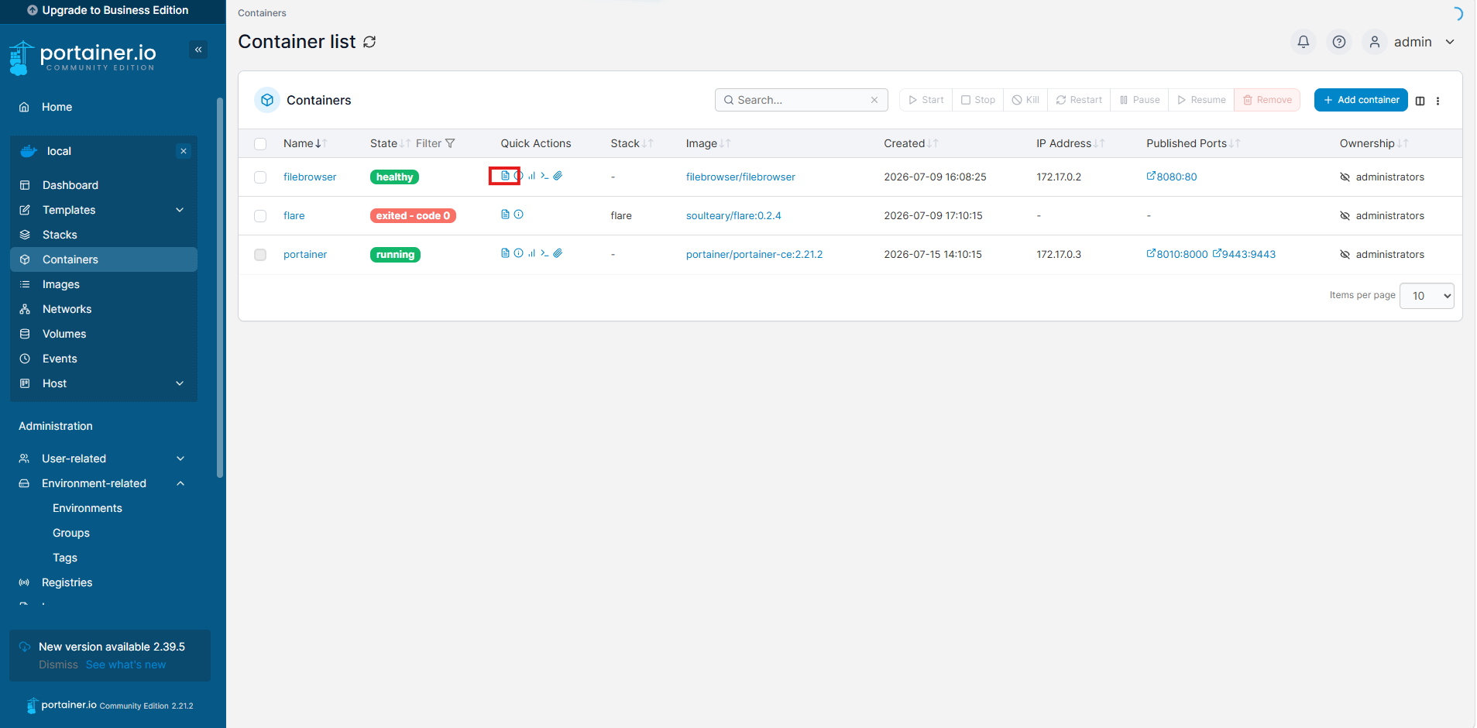View logs icon for the portainer container
The height and width of the screenshot is (728, 1477).
pos(505,253)
